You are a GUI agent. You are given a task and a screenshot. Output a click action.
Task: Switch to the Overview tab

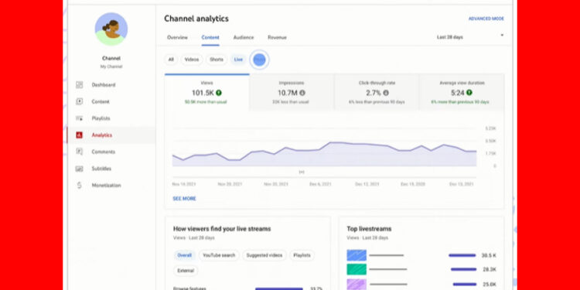(177, 37)
